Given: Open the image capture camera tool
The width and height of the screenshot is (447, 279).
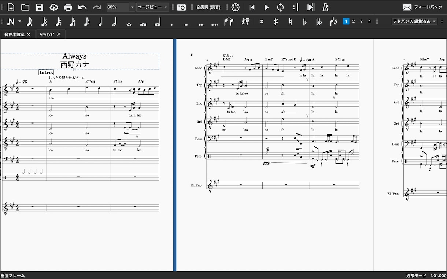Looking at the screenshot, I should [181, 7].
